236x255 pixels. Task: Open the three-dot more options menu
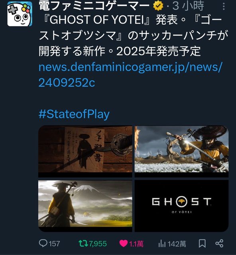tap(224, 6)
